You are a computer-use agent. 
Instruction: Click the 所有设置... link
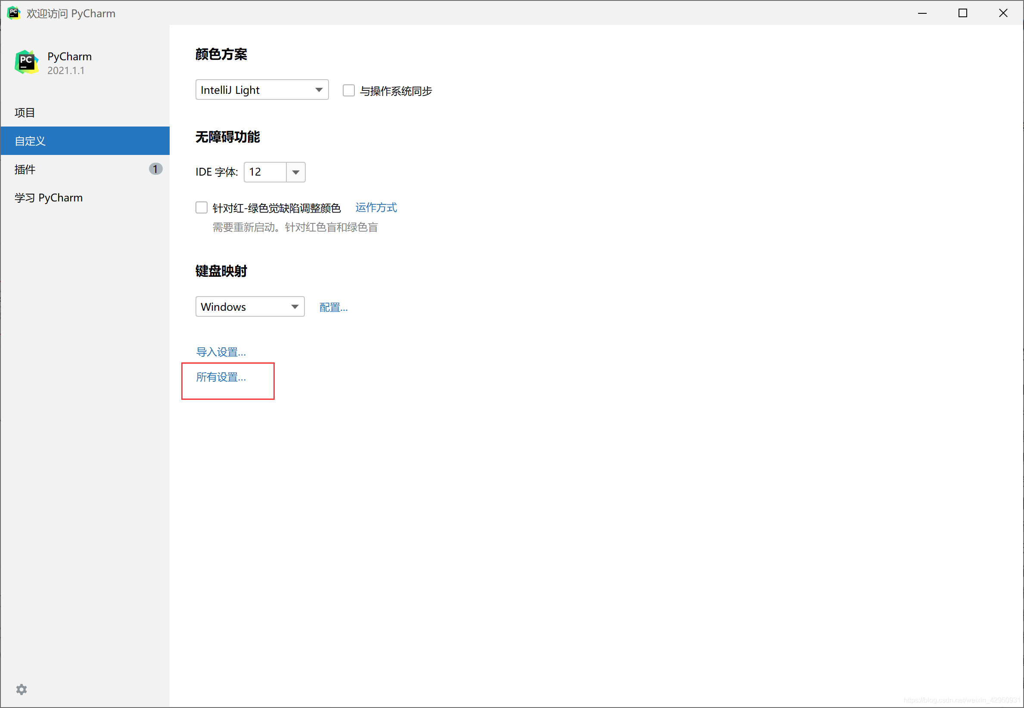pos(220,377)
